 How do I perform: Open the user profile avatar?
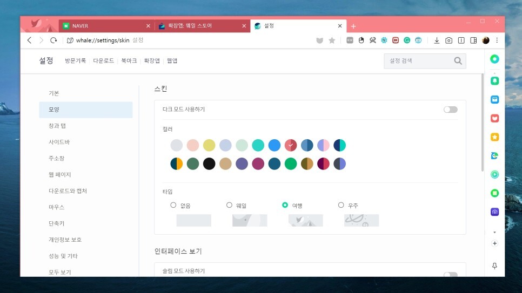[486, 40]
